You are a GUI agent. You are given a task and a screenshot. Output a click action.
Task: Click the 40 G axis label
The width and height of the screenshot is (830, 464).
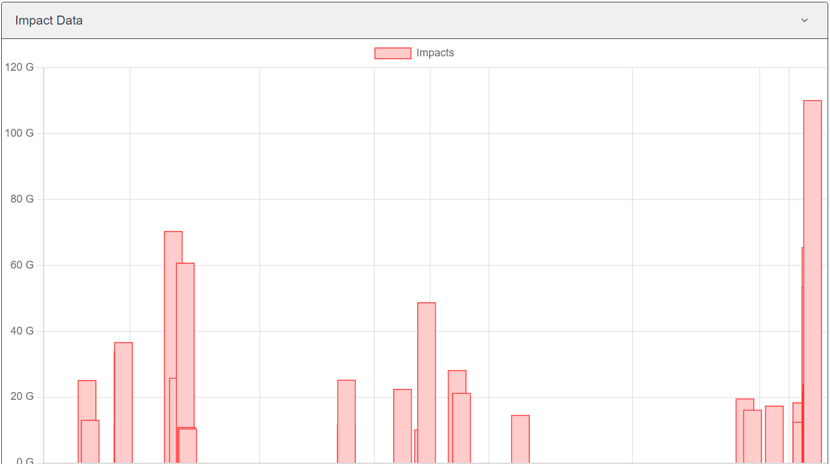pyautogui.click(x=22, y=331)
